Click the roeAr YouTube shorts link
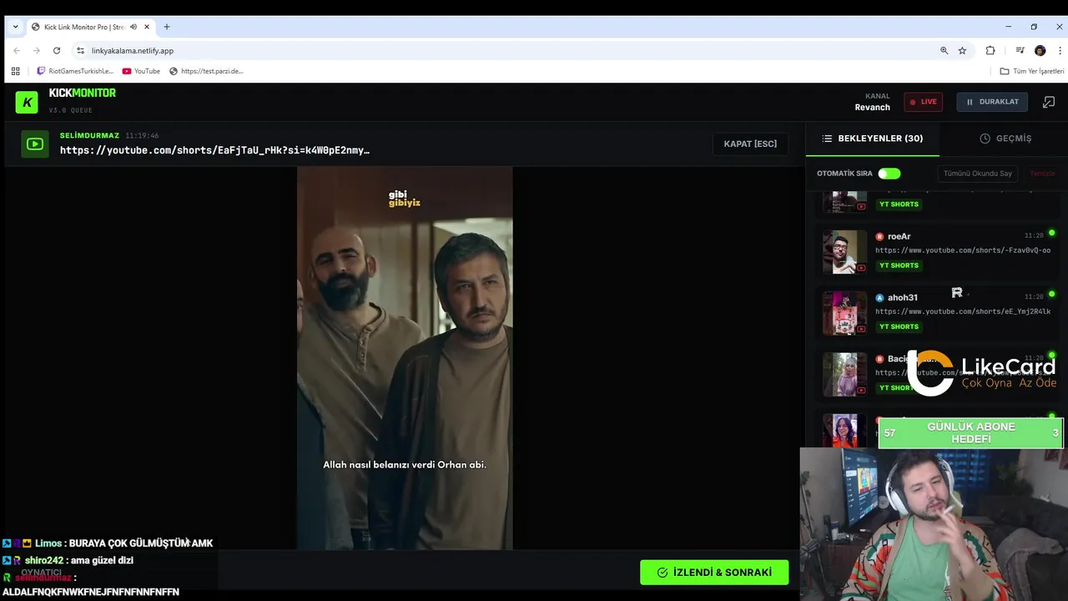 (x=963, y=250)
